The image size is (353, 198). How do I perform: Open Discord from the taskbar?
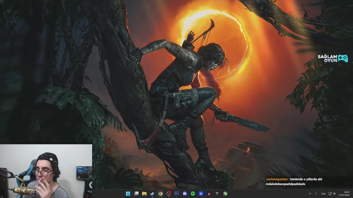[185, 194]
